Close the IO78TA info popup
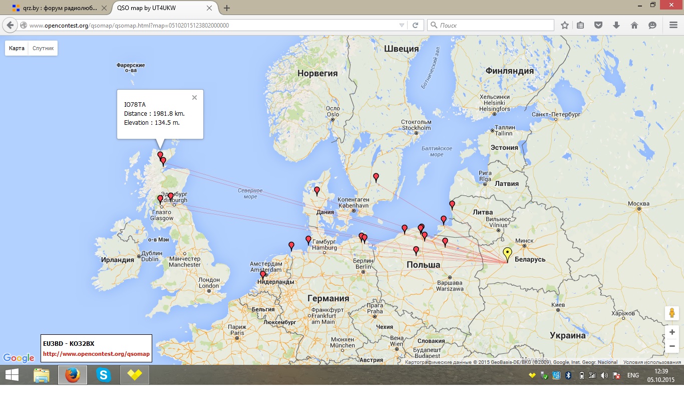Screen dimensions: 684x411 [194, 98]
